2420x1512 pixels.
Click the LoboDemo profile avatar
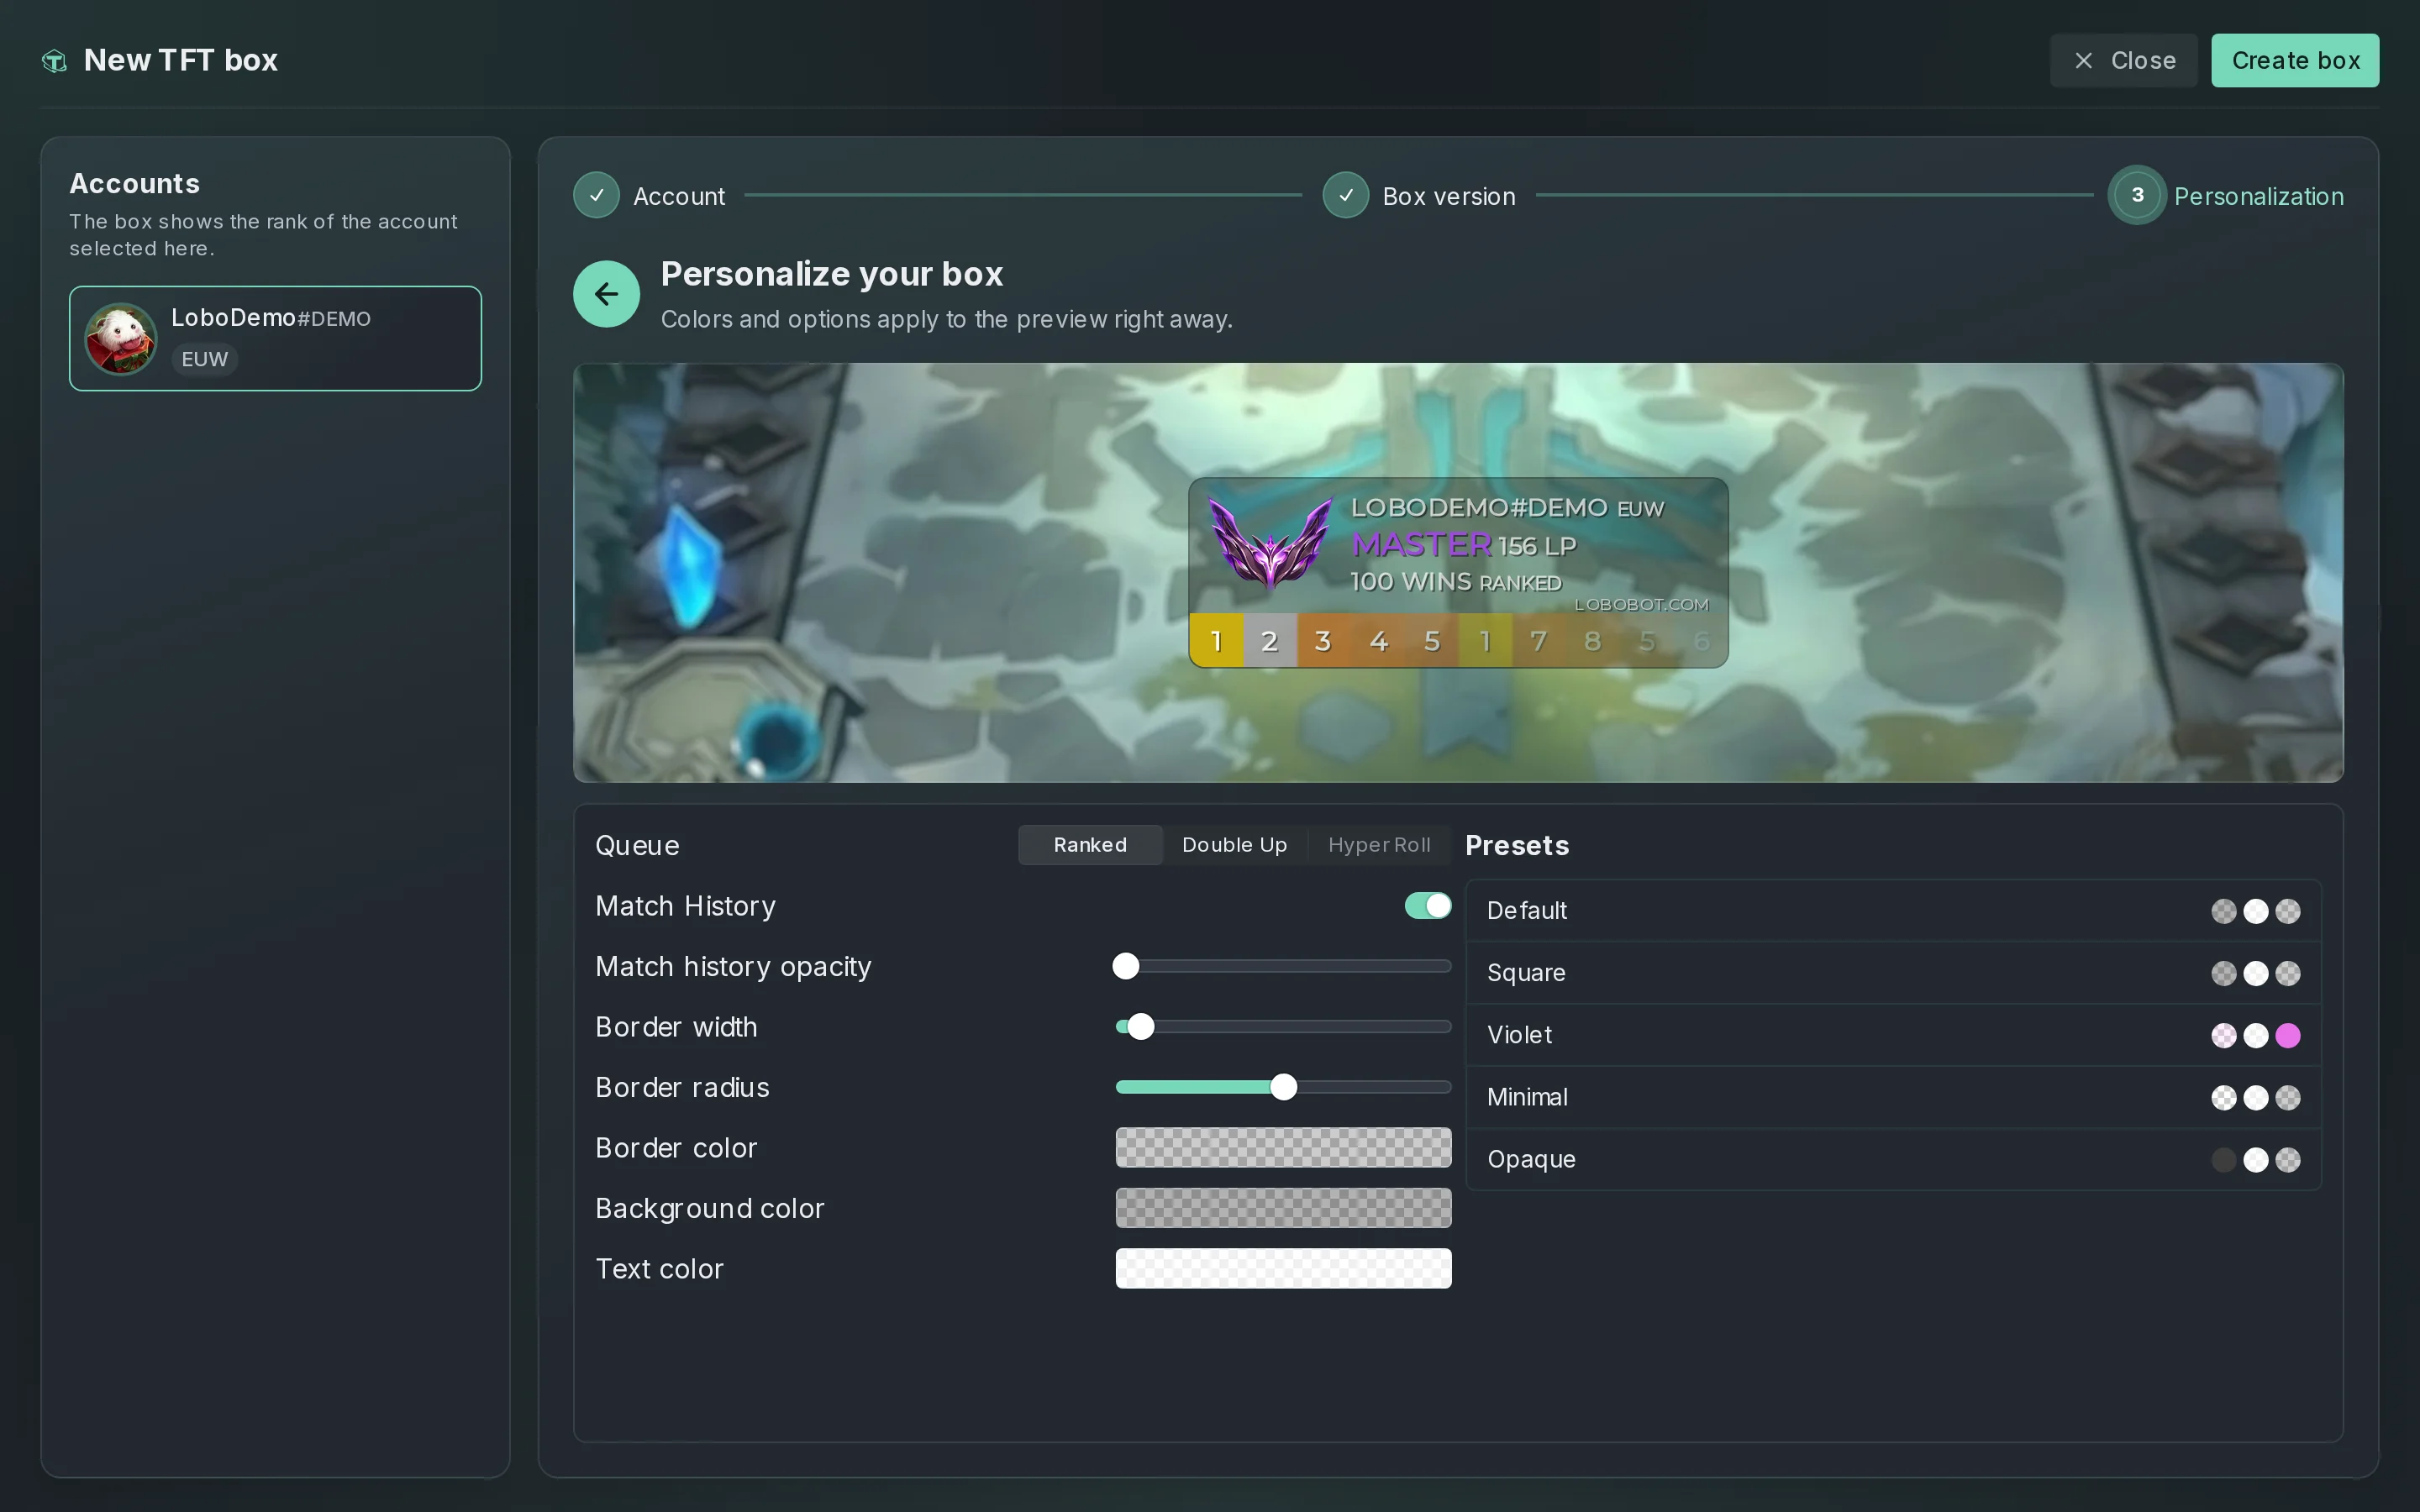pyautogui.click(x=121, y=339)
